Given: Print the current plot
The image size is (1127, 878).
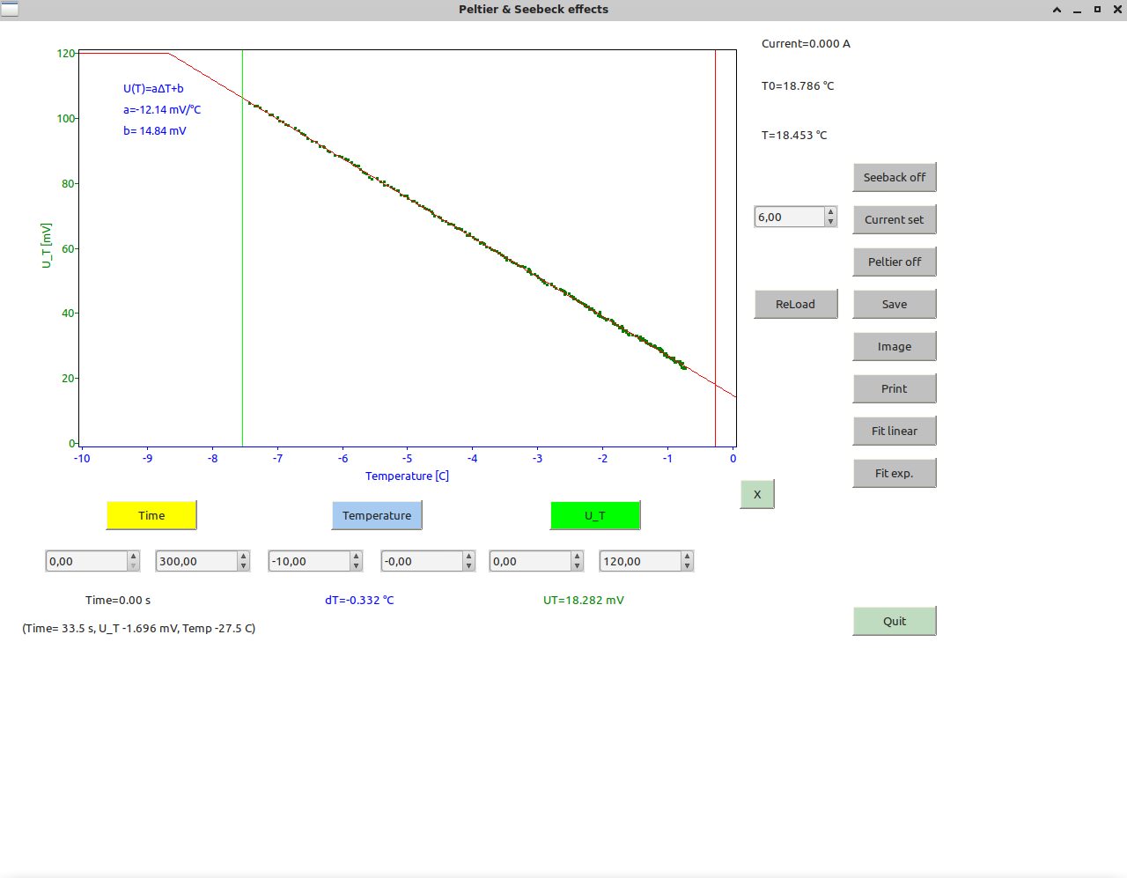Looking at the screenshot, I should coord(894,388).
